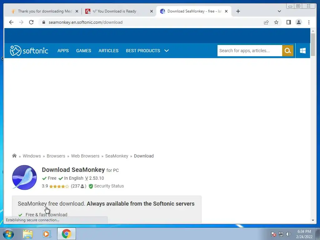Open the ARTICLES menu
320x240 pixels.
108,51
